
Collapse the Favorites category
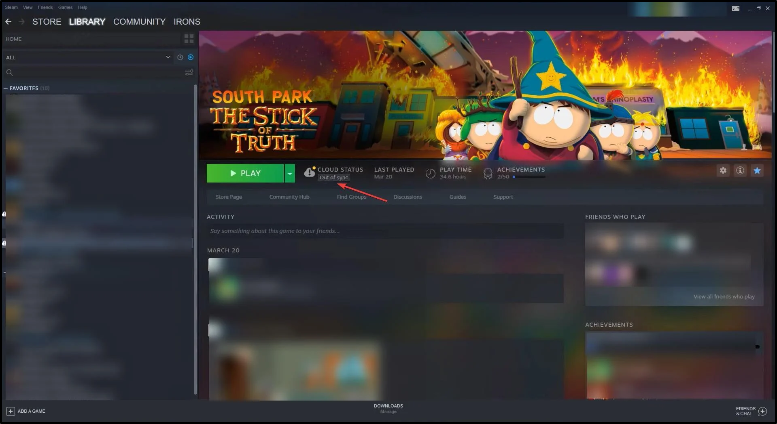click(6, 88)
